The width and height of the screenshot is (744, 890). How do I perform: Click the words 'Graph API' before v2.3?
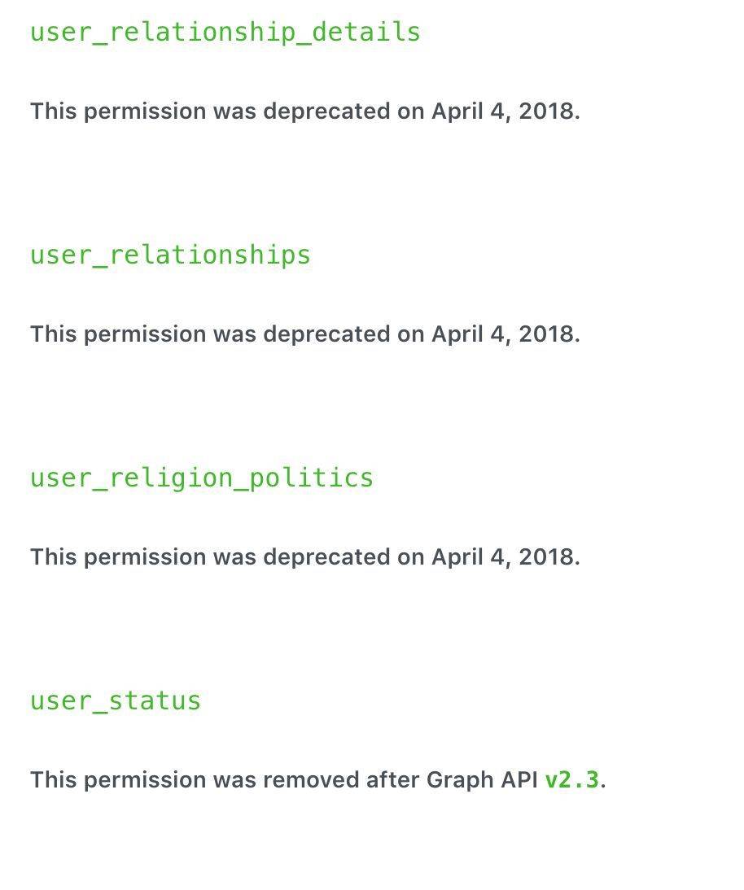[482, 780]
